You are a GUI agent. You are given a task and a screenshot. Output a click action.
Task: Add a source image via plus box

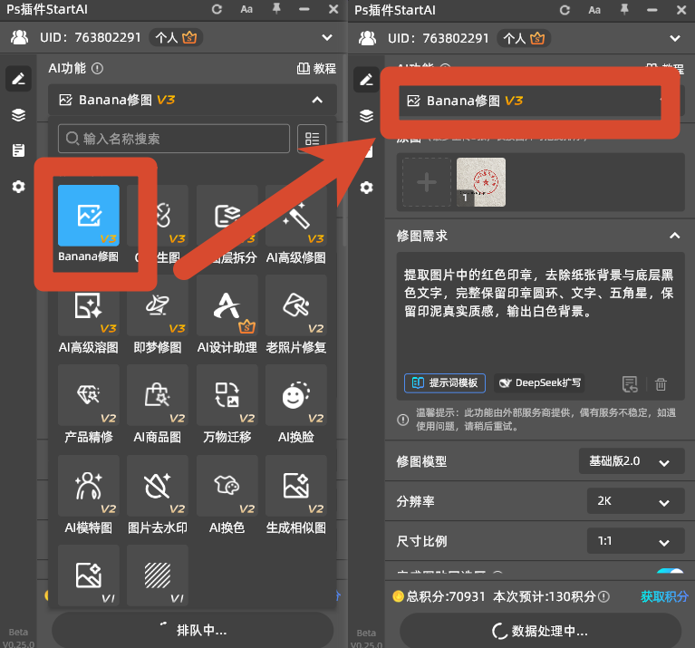pos(427,182)
